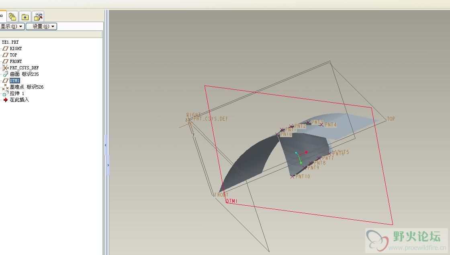Image resolution: width=450 pixels, height=255 pixels.
Task: Click the 基准点 标识526 datum point icon
Action: point(5,87)
